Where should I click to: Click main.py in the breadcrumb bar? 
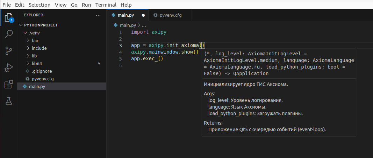pos(127,25)
